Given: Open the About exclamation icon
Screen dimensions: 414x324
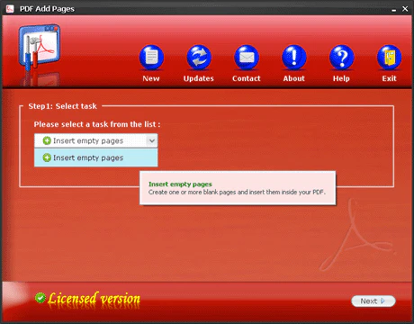Looking at the screenshot, I should [294, 58].
